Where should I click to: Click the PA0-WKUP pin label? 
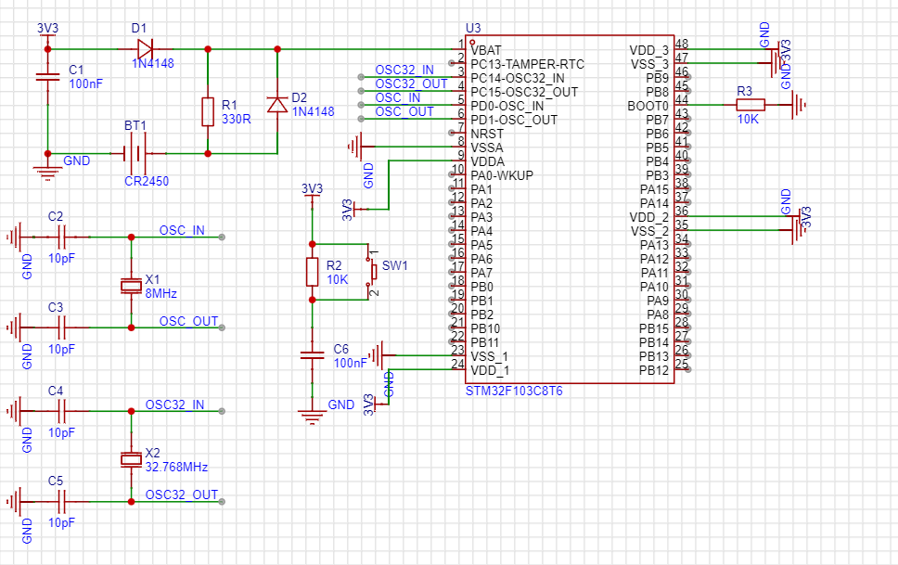click(502, 175)
